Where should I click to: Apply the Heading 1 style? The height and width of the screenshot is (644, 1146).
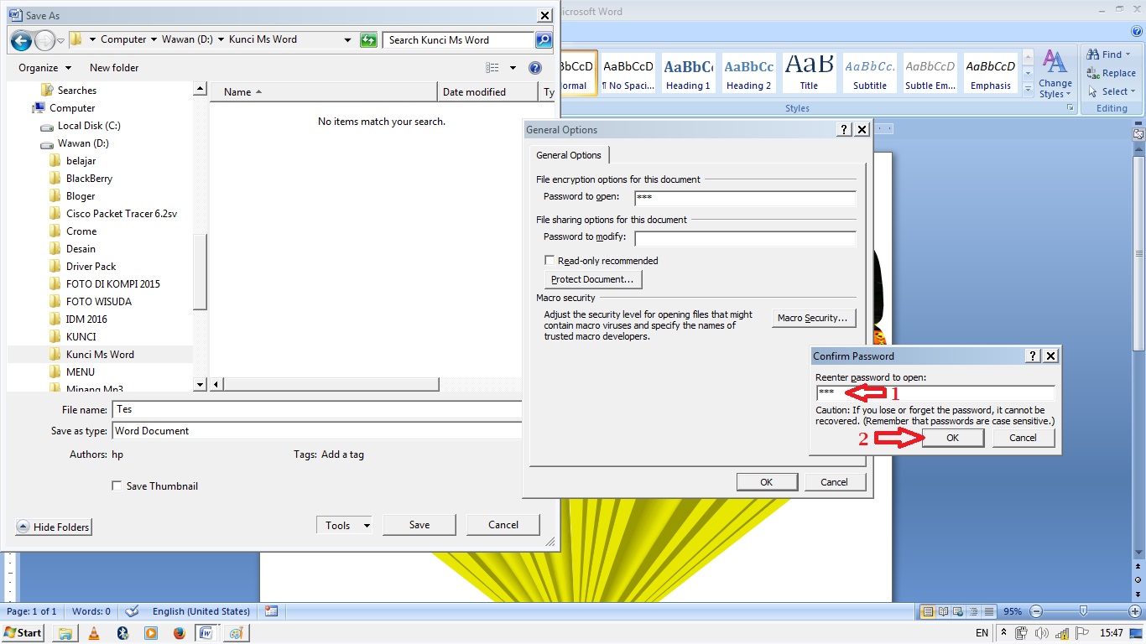[x=688, y=73]
